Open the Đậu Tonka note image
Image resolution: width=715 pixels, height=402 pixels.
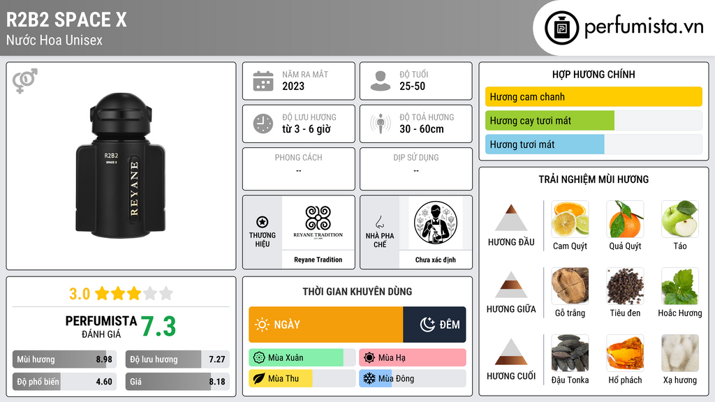tap(570, 352)
